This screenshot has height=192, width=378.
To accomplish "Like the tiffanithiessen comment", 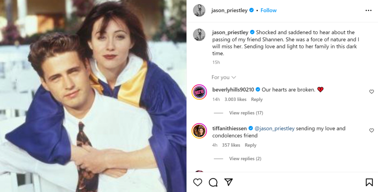I will [x=371, y=130].
